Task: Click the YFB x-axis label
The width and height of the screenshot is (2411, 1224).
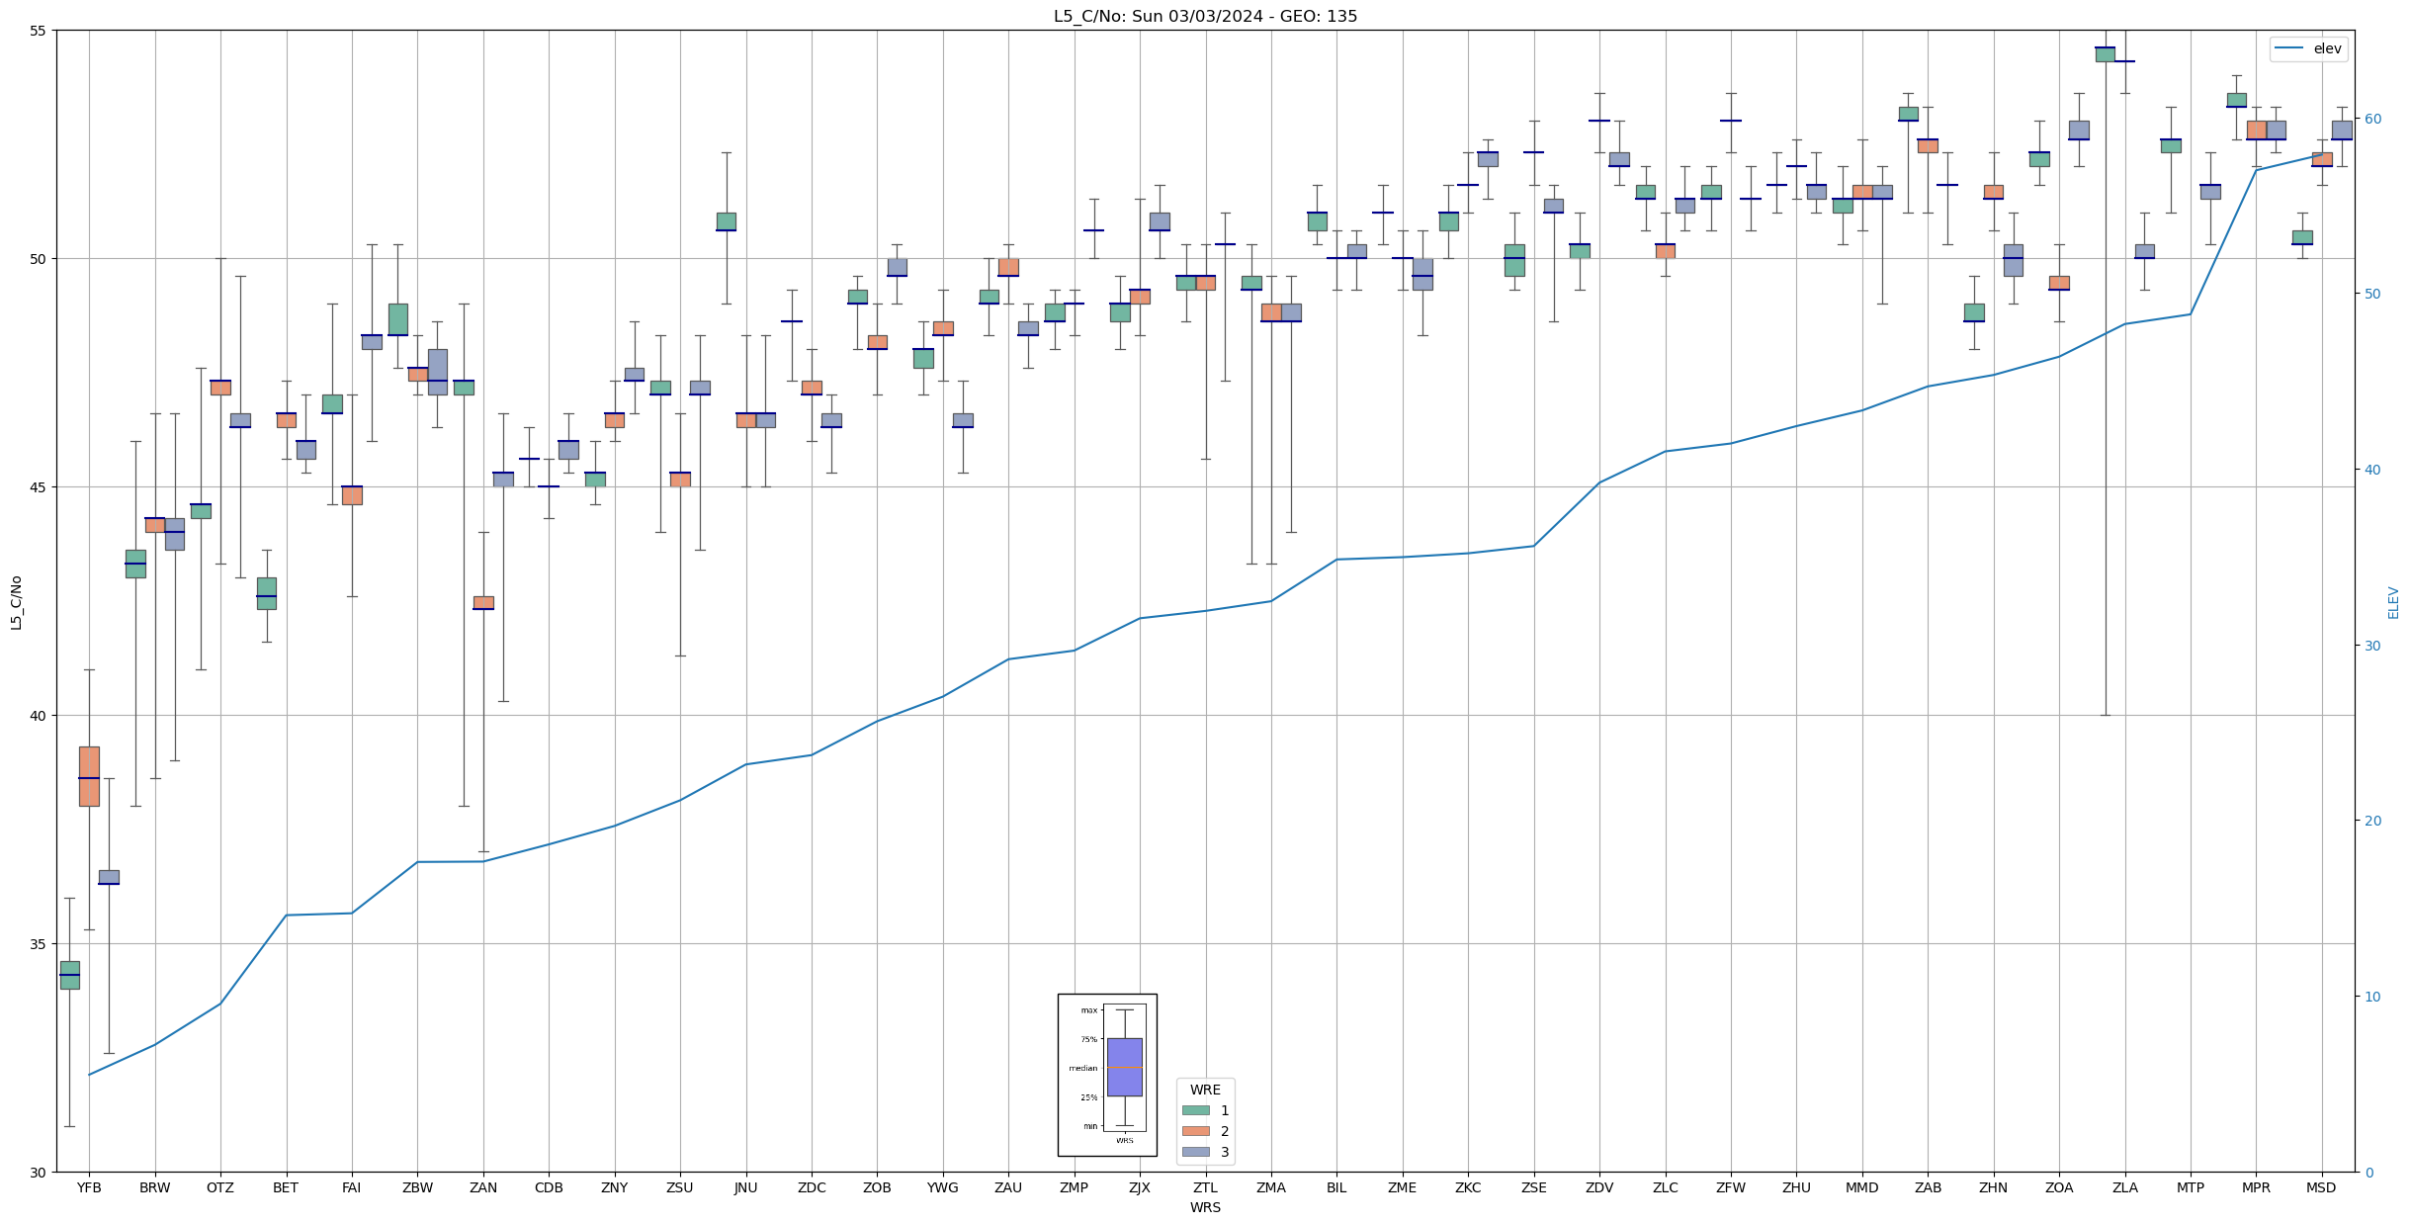Action: coord(89,1187)
